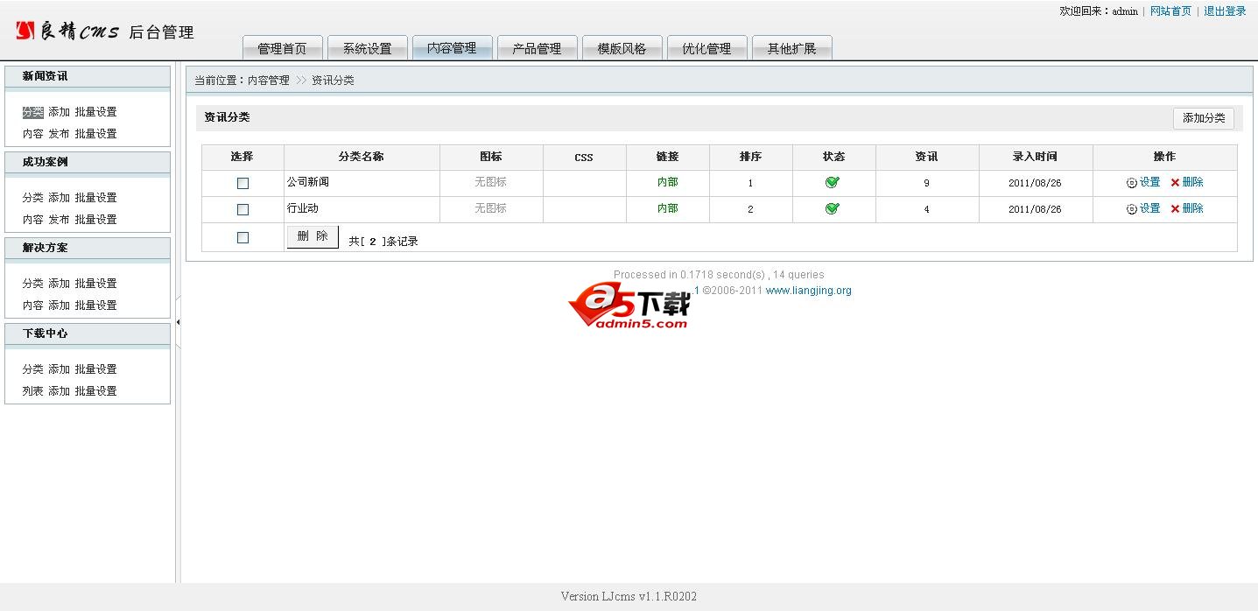Open the 系统设置 tab
Screen dimensions: 1258x611
tap(367, 48)
